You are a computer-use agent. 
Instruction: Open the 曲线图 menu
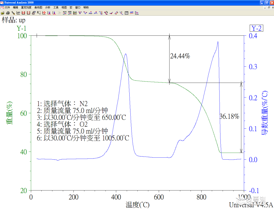[x=38, y=8]
